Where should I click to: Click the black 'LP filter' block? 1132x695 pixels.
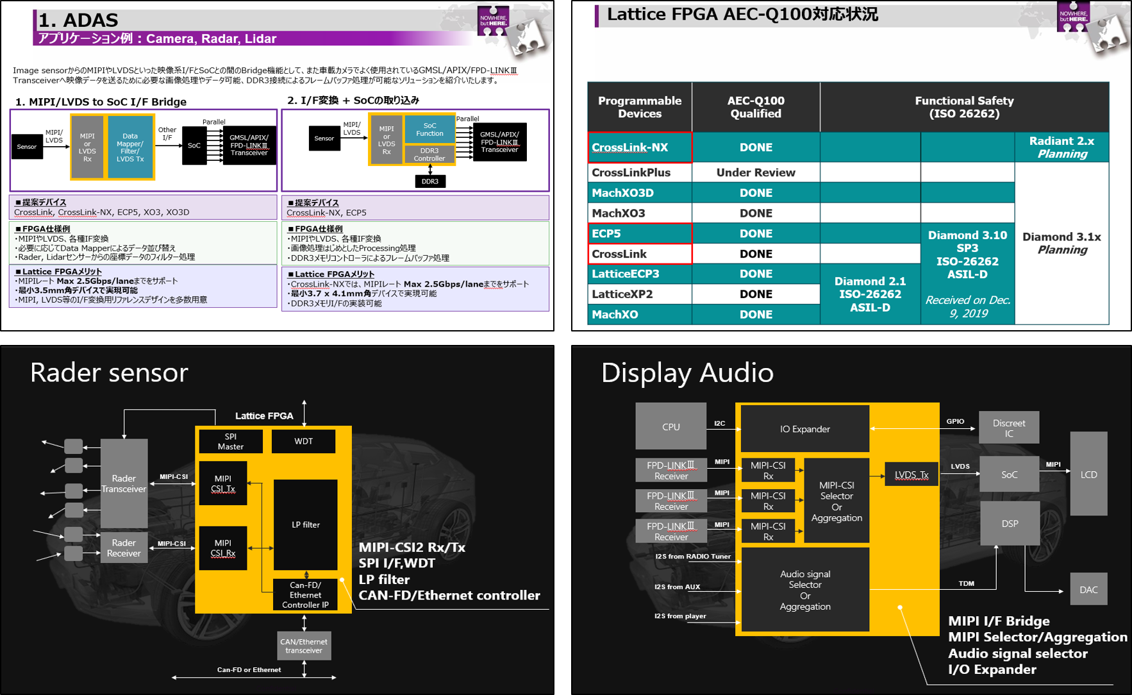(306, 524)
